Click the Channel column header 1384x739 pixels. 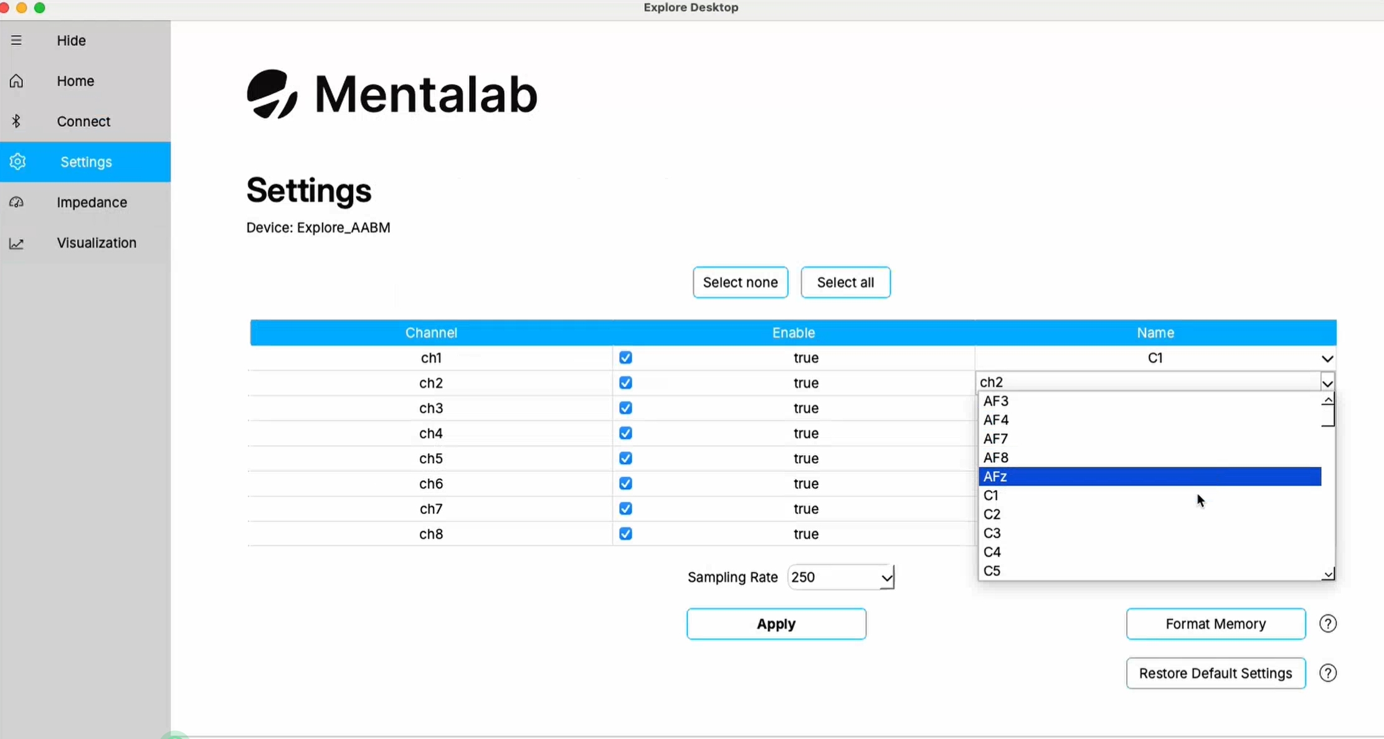click(x=431, y=333)
